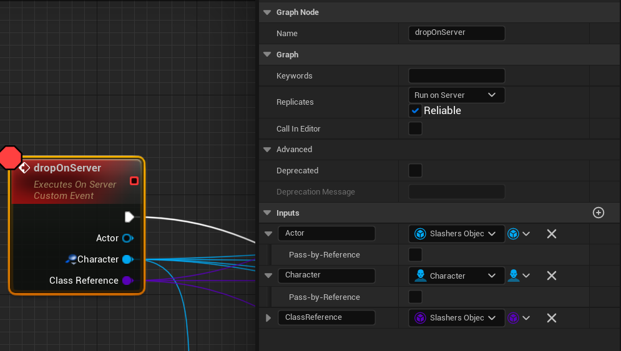Image resolution: width=621 pixels, height=351 pixels.
Task: Click the Executes On Server Custom Event subtitle
Action: 75,190
